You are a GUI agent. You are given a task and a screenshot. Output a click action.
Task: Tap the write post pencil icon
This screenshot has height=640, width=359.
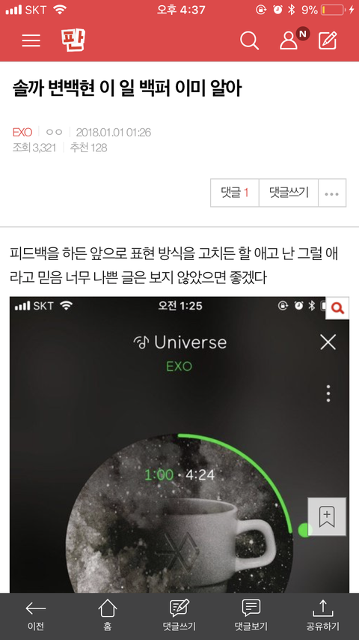[x=328, y=40]
